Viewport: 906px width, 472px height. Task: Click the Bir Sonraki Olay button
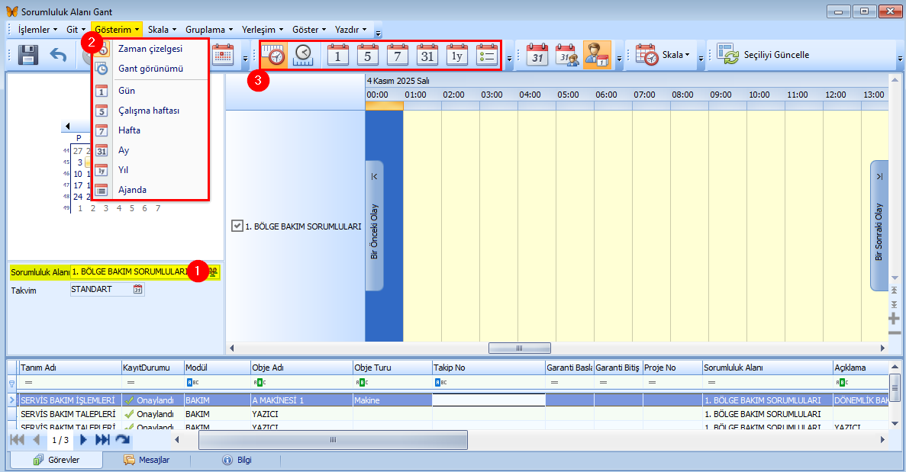879,226
